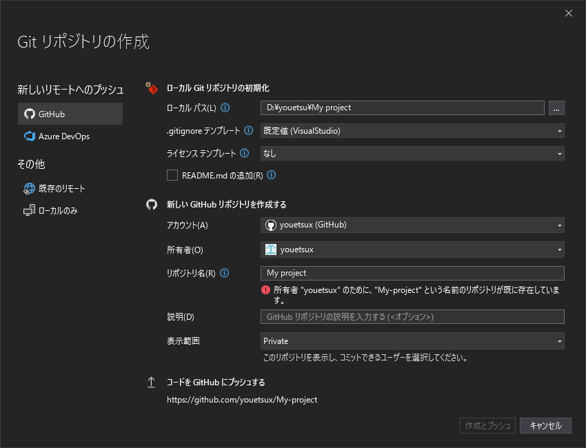586x448 pixels.
Task: Click the Git icon beside ローカル Git リポジトリの初期化
Action: [x=152, y=88]
